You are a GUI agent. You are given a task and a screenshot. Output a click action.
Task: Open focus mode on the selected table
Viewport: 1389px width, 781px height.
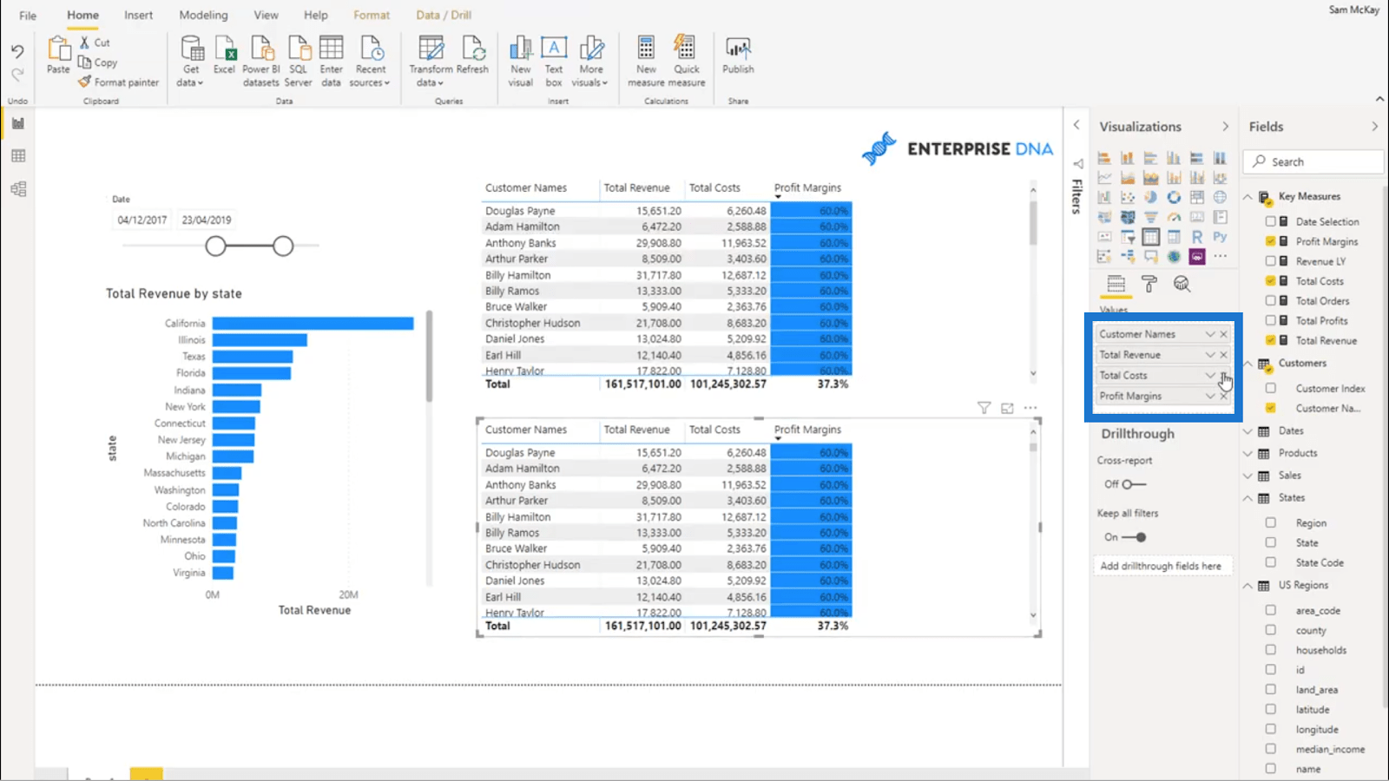point(1007,408)
